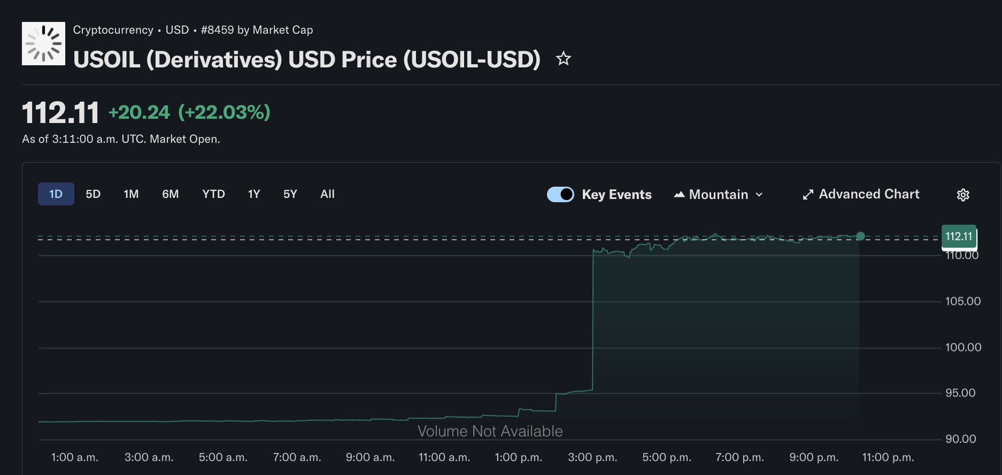The image size is (1002, 475).
Task: Show All-time price history
Action: pos(327,194)
